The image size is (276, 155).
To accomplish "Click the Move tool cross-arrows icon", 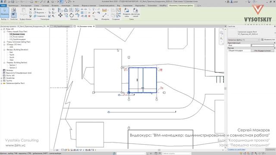I will point(60,15).
